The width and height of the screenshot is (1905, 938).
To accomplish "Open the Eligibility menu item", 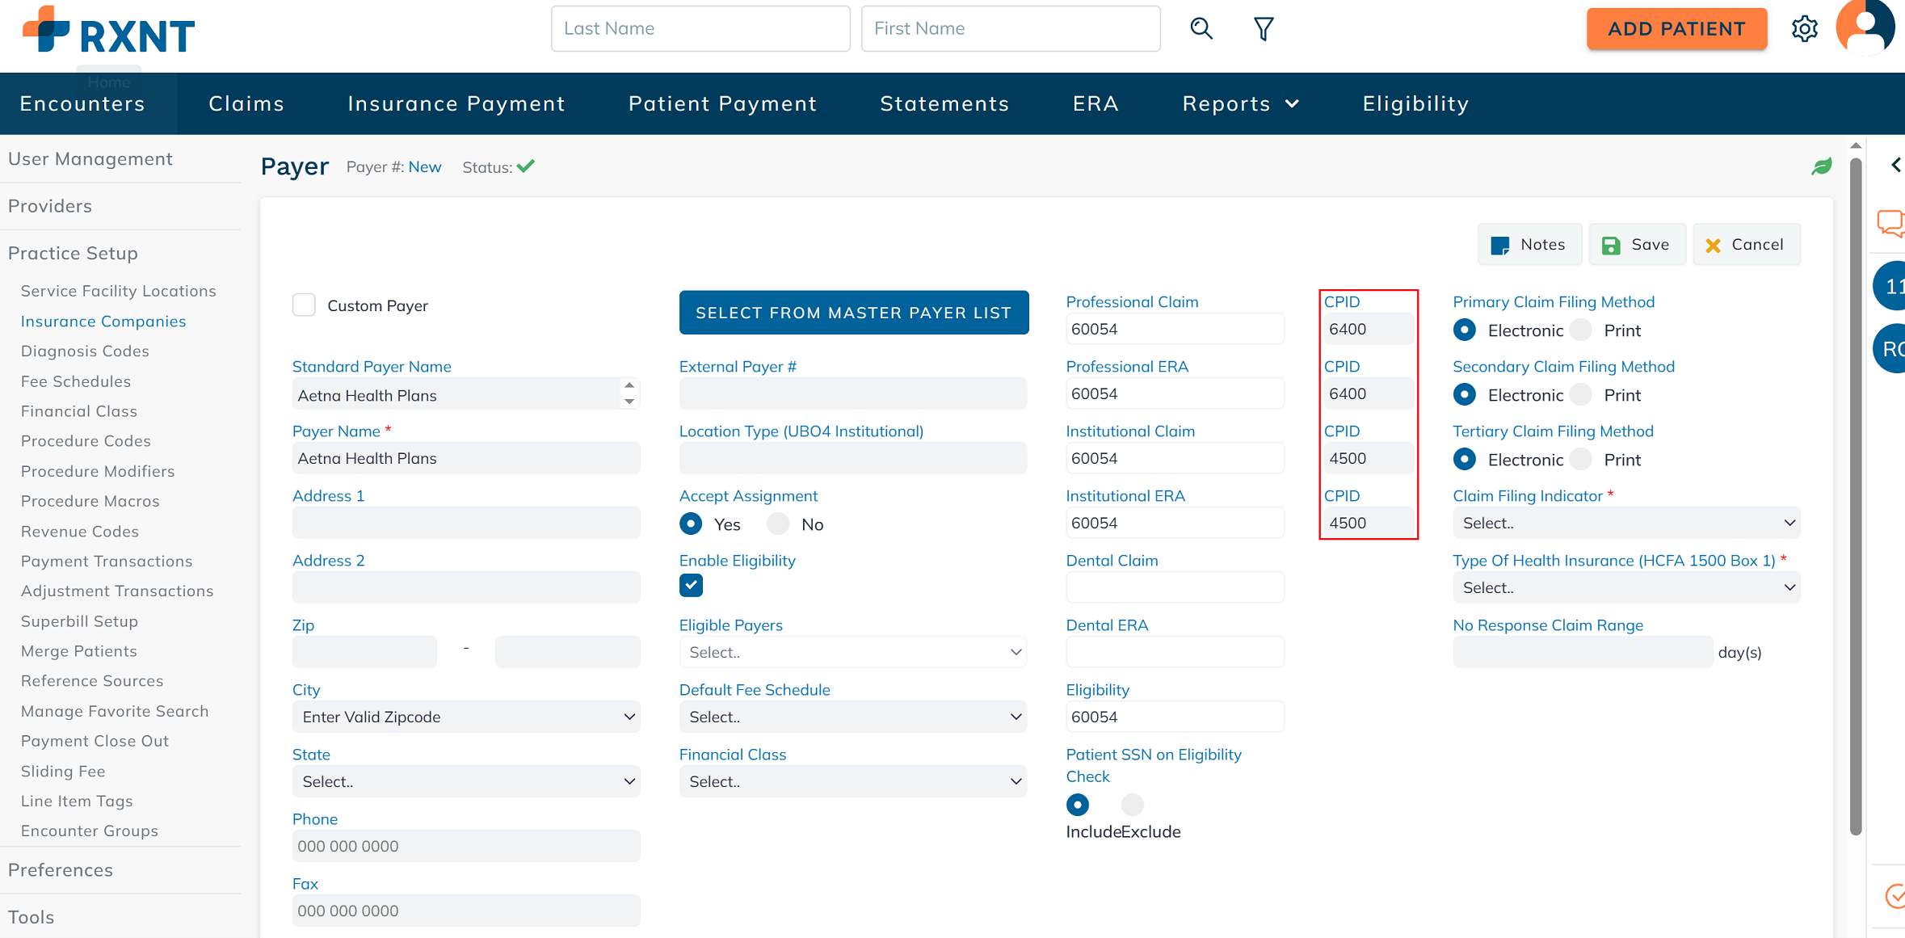I will point(1415,103).
